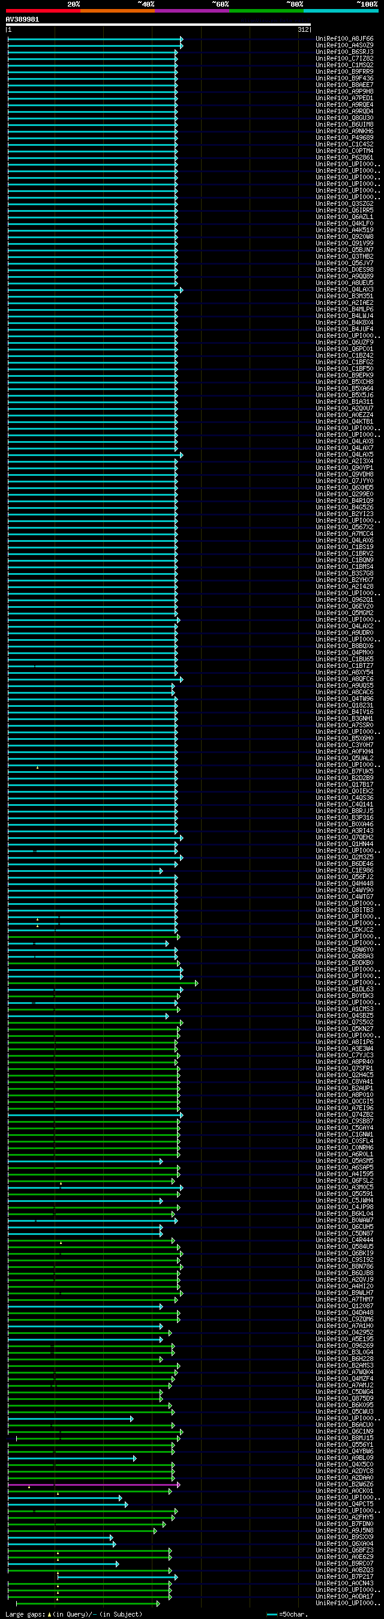
Task: Click hit label UniRef100_Q4SBZ5
Action: click(x=344, y=1016)
